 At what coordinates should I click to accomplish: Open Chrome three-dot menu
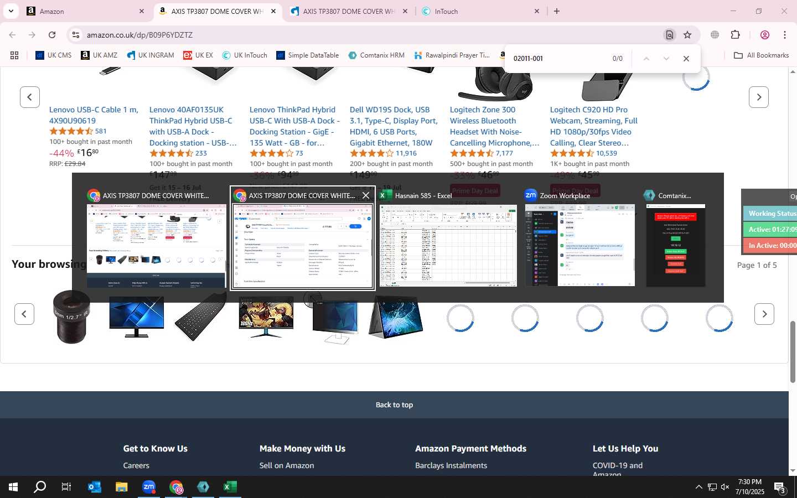click(x=785, y=35)
